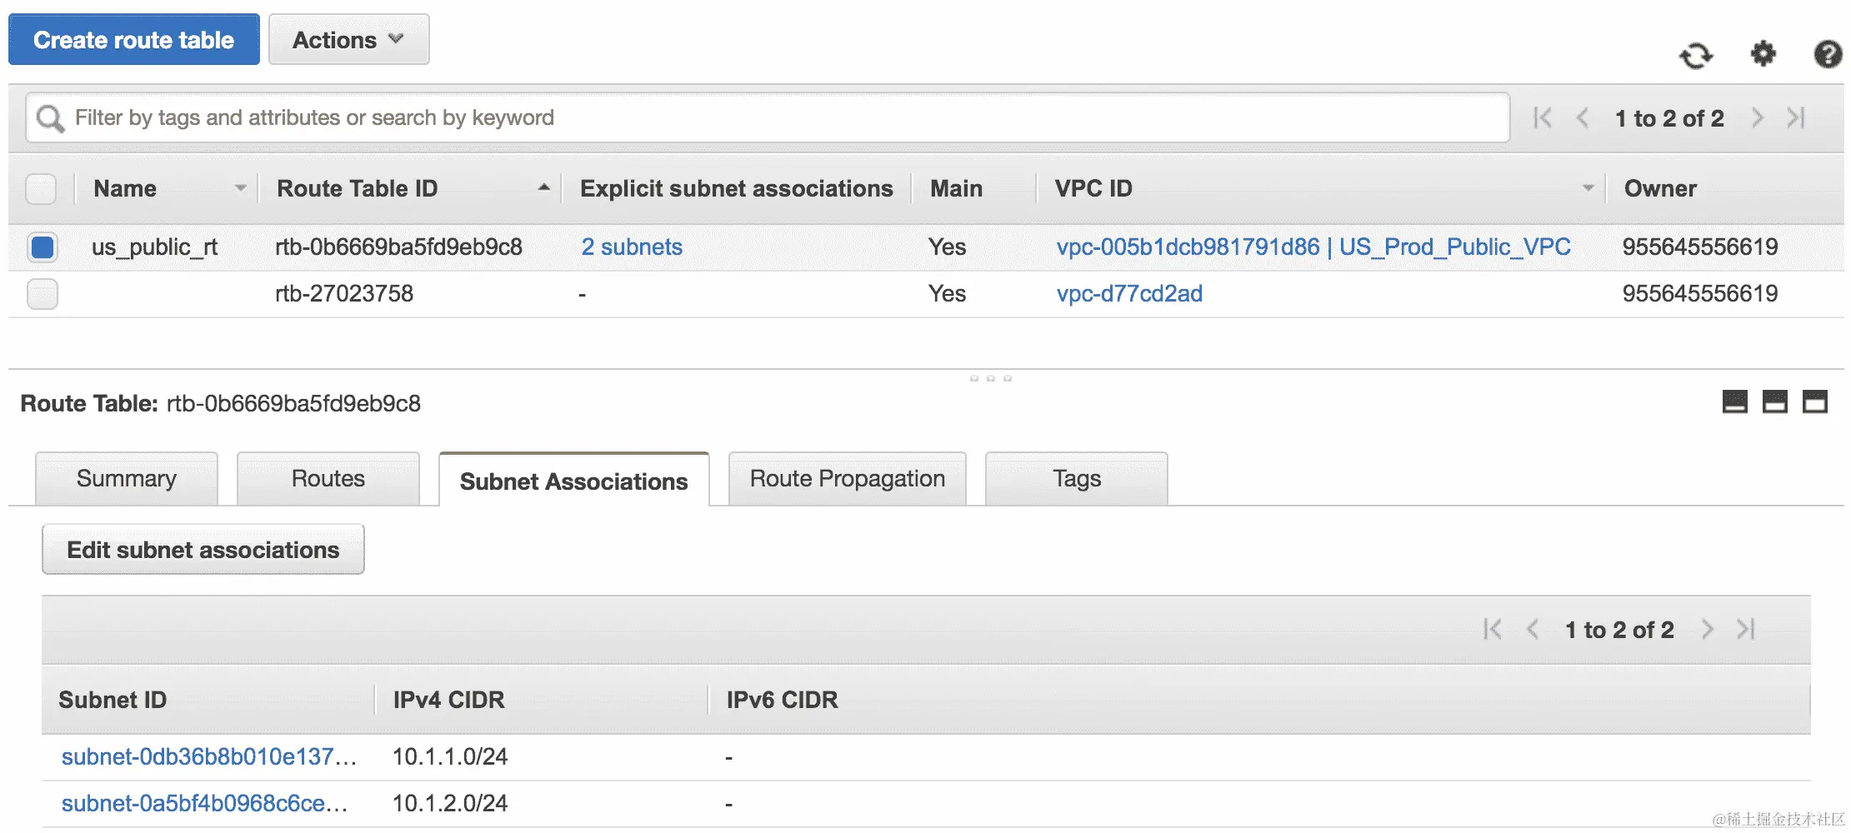This screenshot has height=833, width=1851.
Task: Minimize the details pane with first layout icon
Action: [1734, 402]
